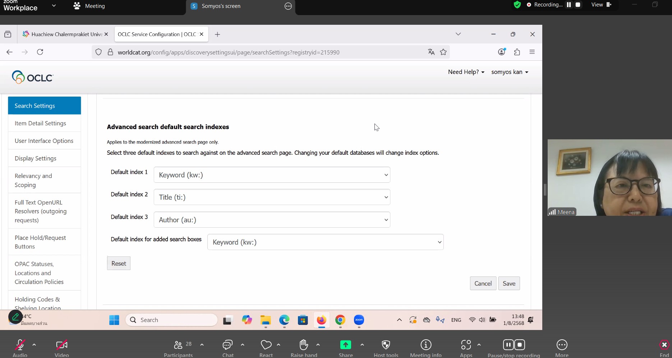Viewport: 672px width, 358px height.
Task: Expand Zoom Workplace dropdown arrow
Action: [x=54, y=6]
